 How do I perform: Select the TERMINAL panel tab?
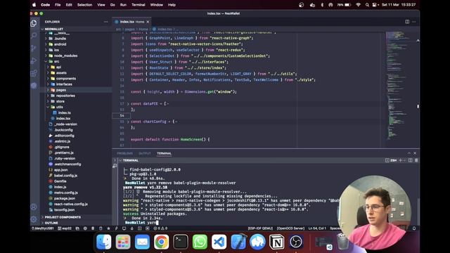click(x=164, y=153)
